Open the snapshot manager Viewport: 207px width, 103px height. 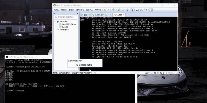(x=127, y=10)
